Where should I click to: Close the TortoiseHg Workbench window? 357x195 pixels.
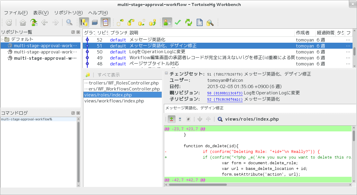pyautogui.click(x=353, y=4)
